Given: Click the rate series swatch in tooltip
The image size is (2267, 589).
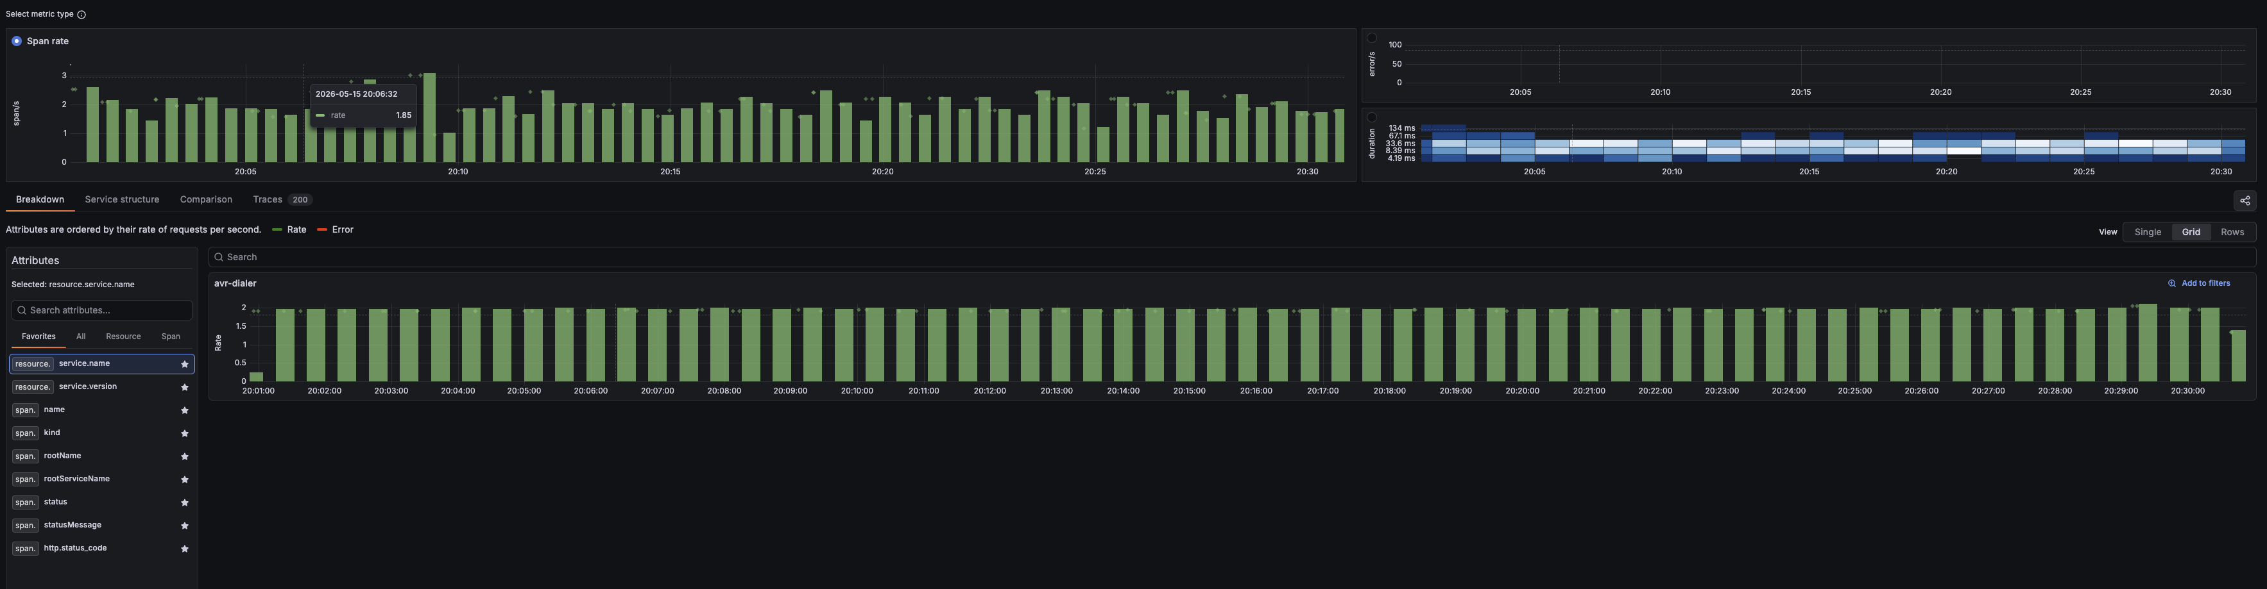Looking at the screenshot, I should tap(320, 115).
